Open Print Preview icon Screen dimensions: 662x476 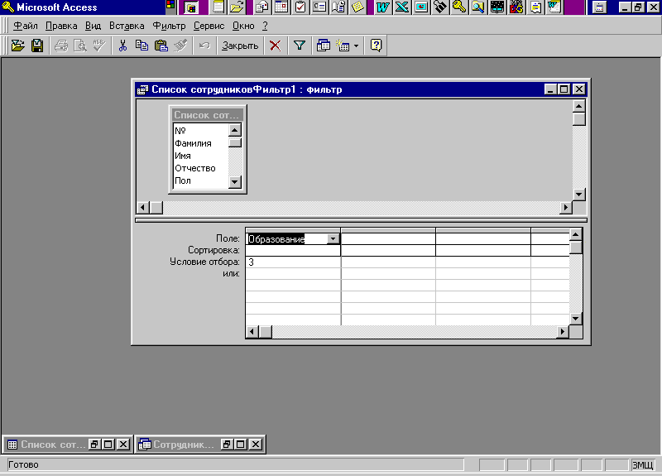click(x=80, y=46)
